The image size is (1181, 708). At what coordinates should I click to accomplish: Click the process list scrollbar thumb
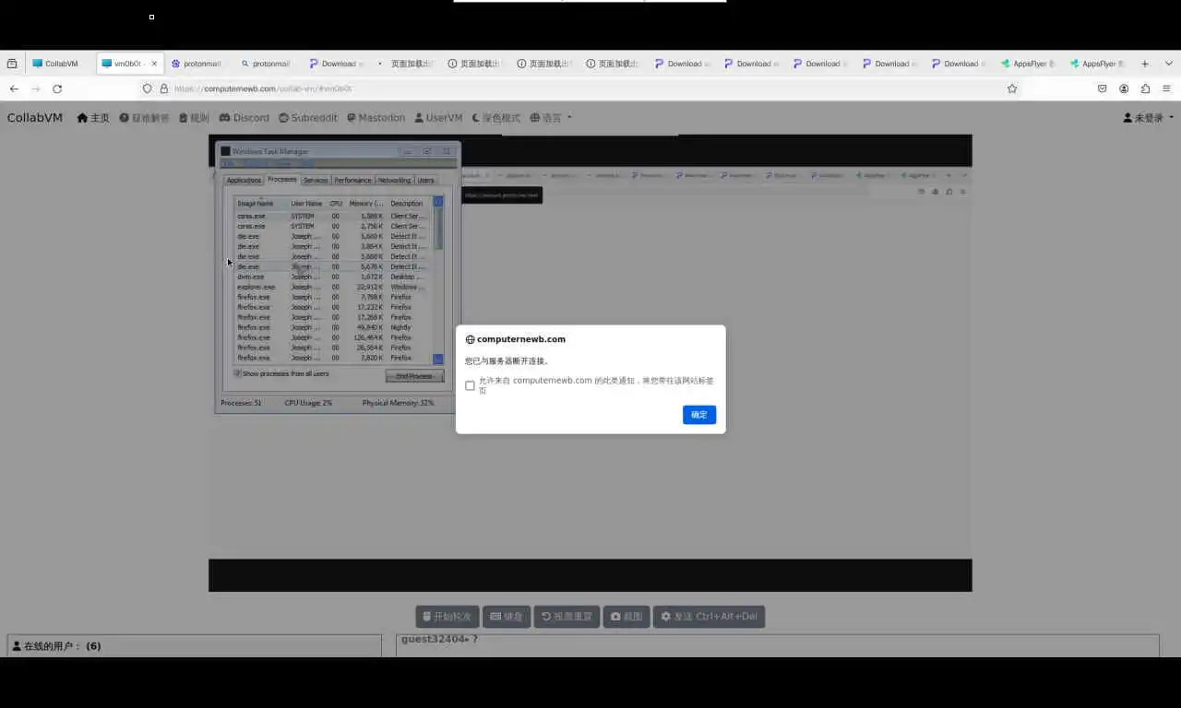tap(438, 229)
